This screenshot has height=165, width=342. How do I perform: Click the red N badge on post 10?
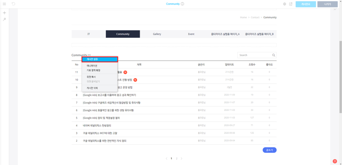[135, 80]
